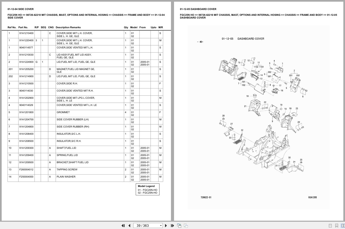This screenshot has height=229, width=345.
Task: Go to the first page
Action: point(123,225)
